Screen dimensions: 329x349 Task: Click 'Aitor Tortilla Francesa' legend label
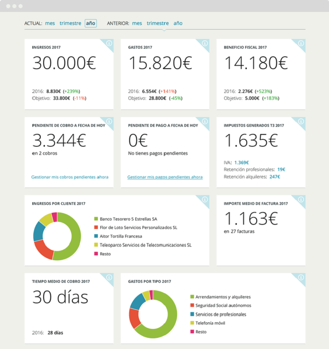121,236
